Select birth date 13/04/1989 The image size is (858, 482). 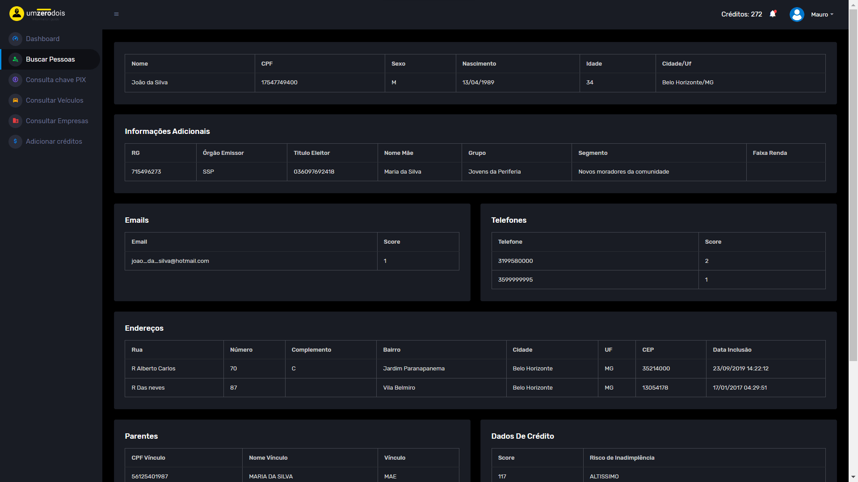[478, 83]
